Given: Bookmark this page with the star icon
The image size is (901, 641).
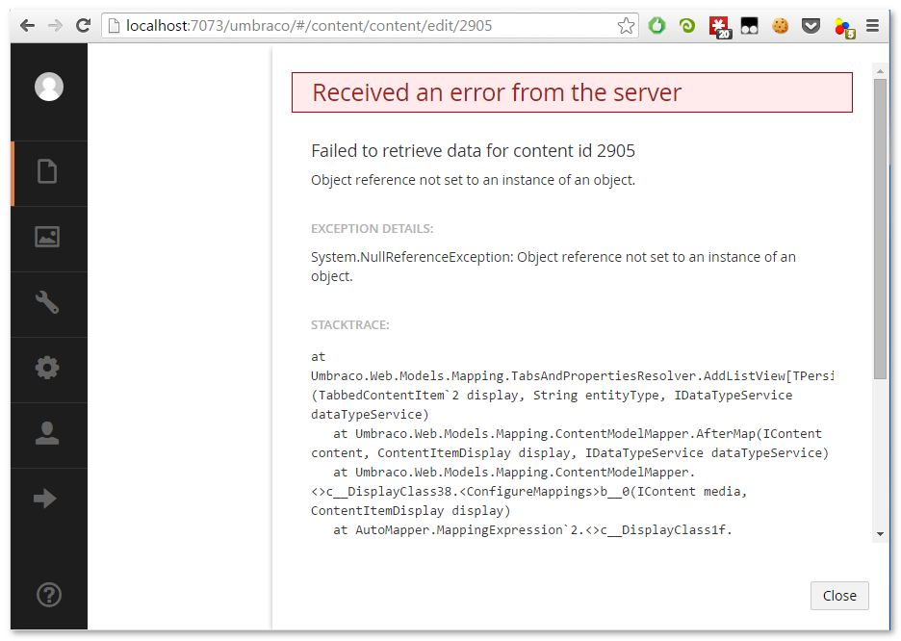Looking at the screenshot, I should (x=626, y=26).
